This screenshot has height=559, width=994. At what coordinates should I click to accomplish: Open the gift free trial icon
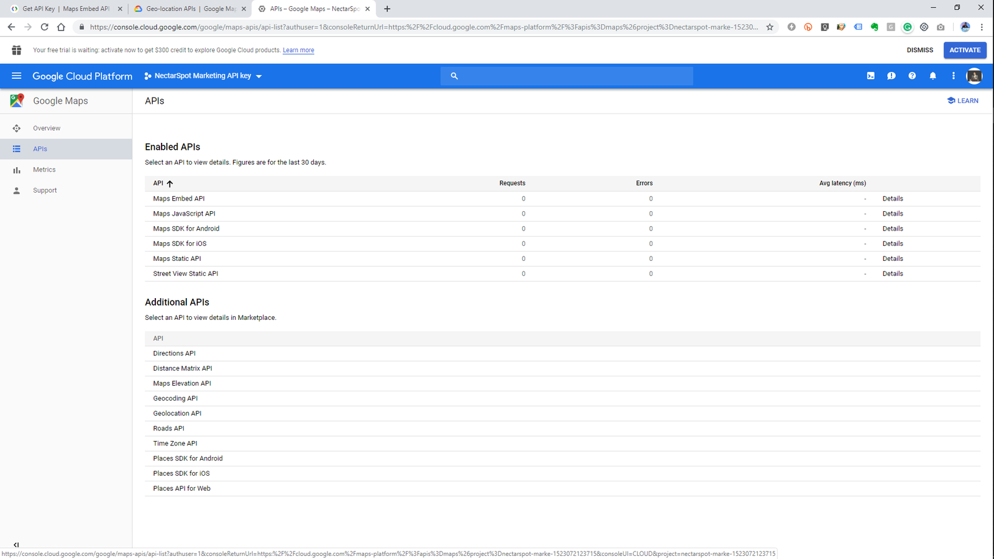[x=17, y=50]
